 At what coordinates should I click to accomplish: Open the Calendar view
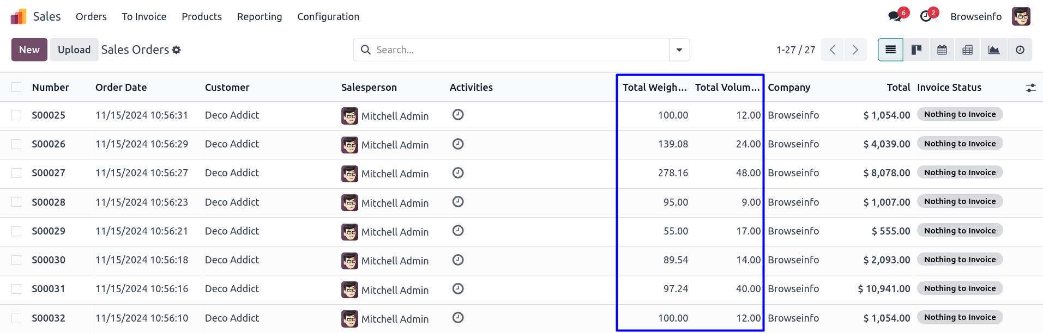point(942,50)
